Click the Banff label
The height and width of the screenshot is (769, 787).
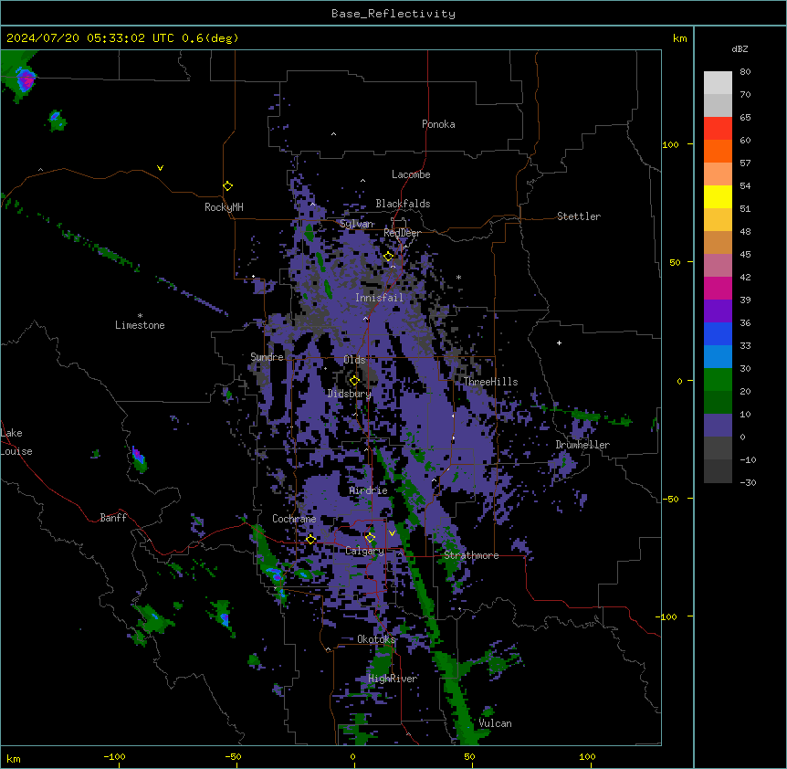(x=113, y=518)
